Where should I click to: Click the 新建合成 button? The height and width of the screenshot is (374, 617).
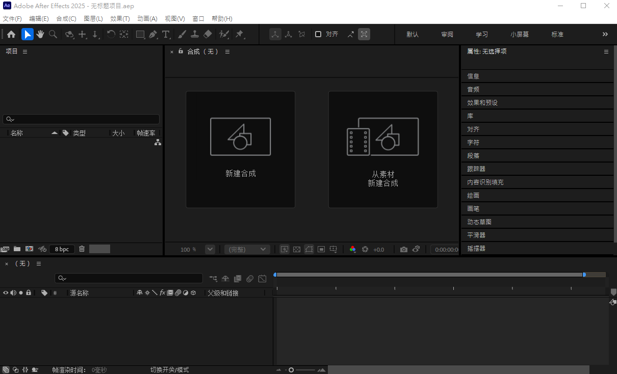241,149
